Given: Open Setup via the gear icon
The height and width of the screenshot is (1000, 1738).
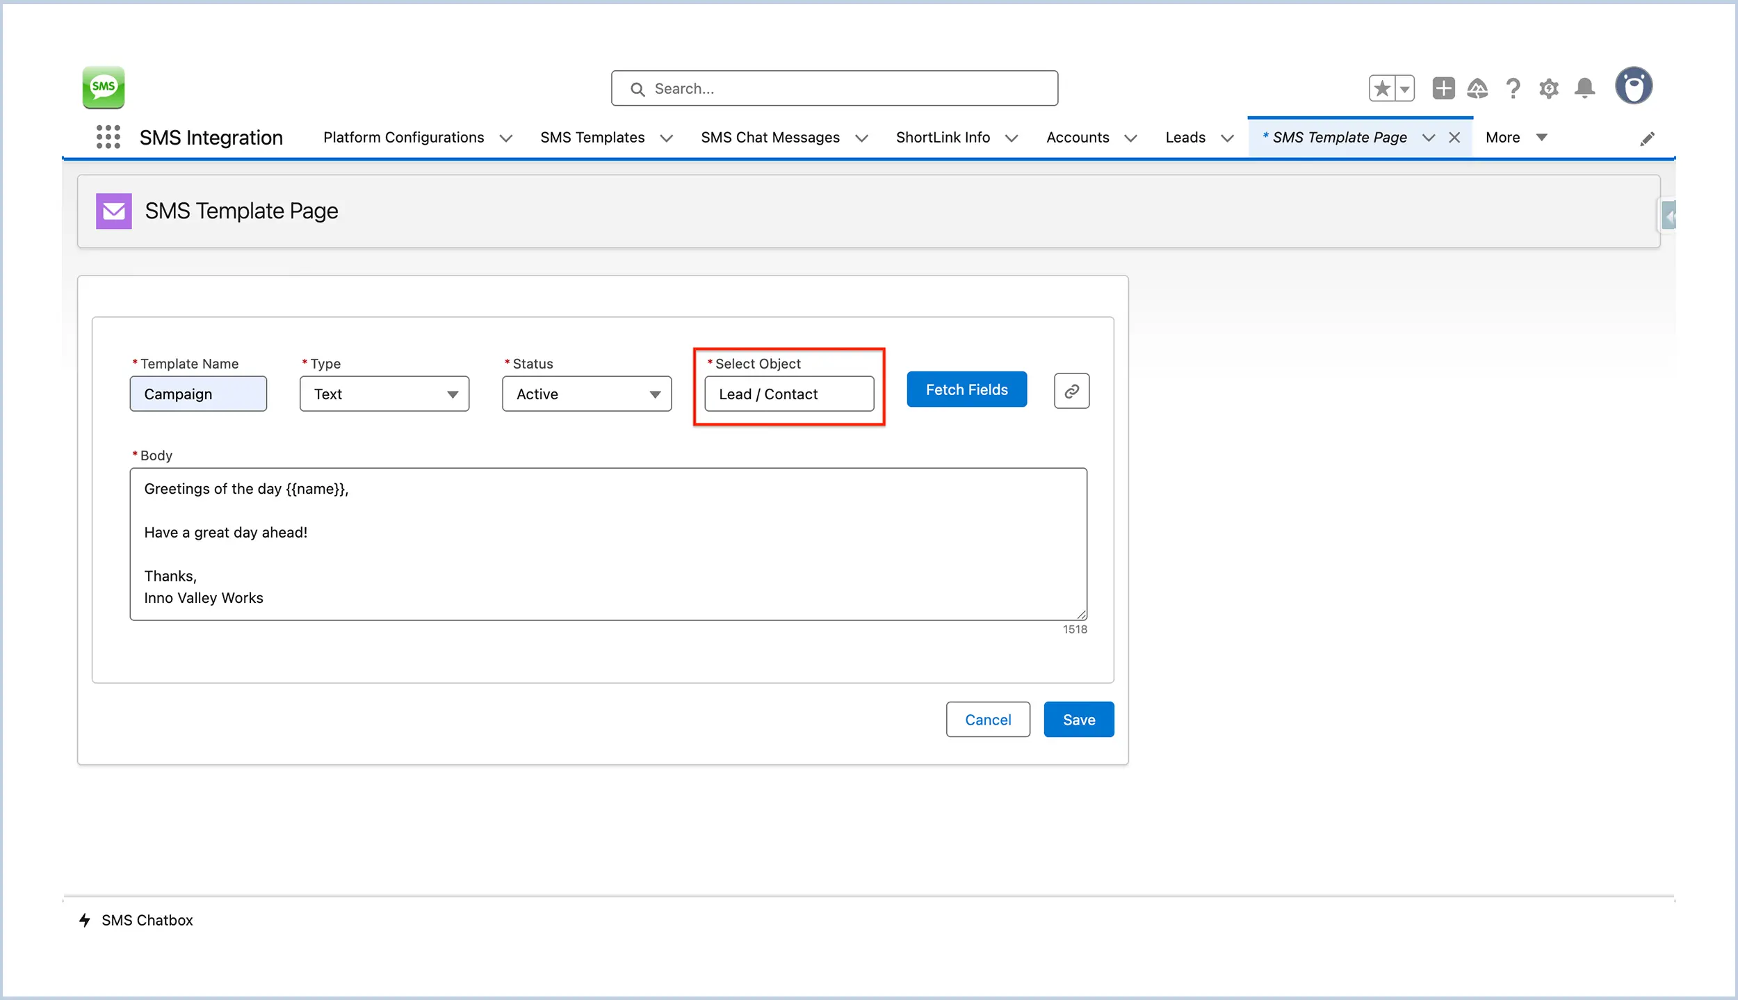Looking at the screenshot, I should click(1549, 88).
